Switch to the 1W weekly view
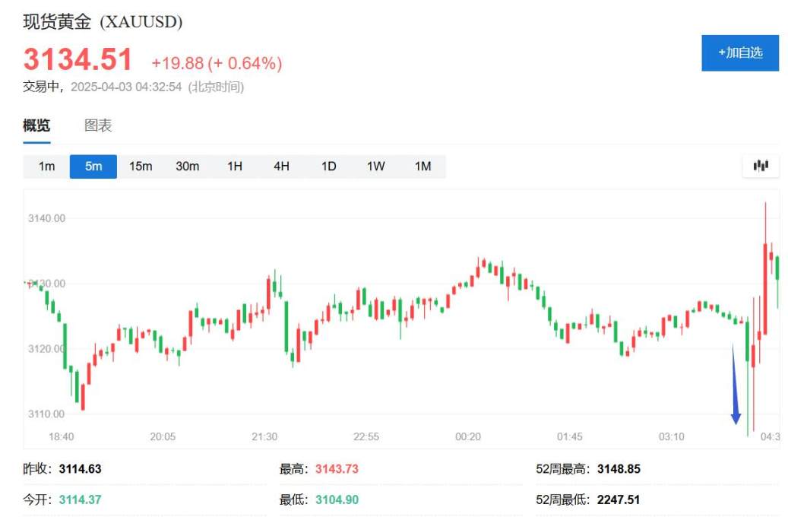 point(375,166)
